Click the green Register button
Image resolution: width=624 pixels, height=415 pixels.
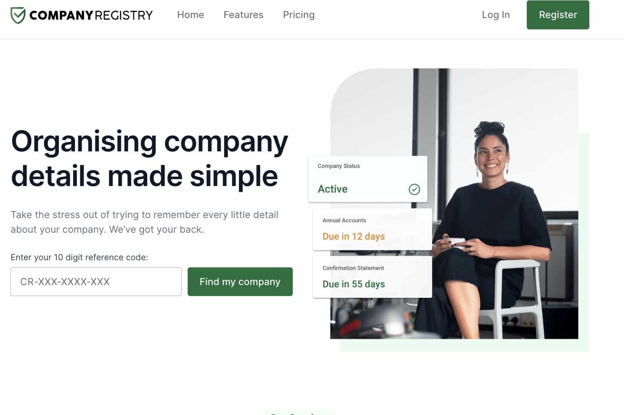558,15
